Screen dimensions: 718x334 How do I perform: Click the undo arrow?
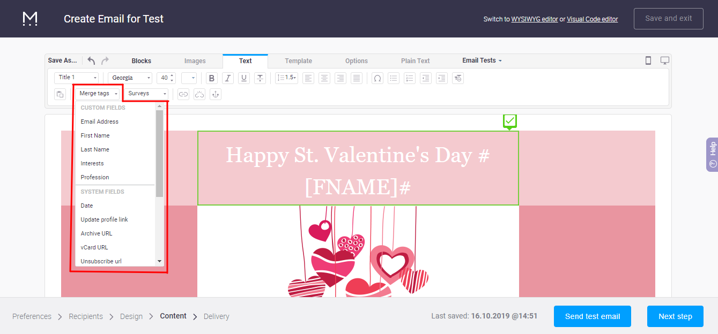coord(91,60)
